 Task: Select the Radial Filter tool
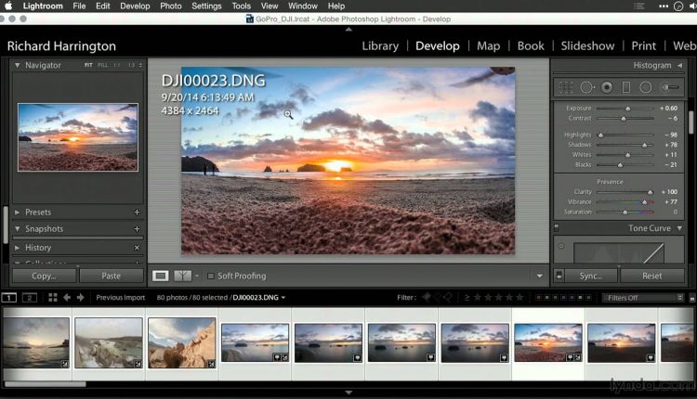(646, 87)
